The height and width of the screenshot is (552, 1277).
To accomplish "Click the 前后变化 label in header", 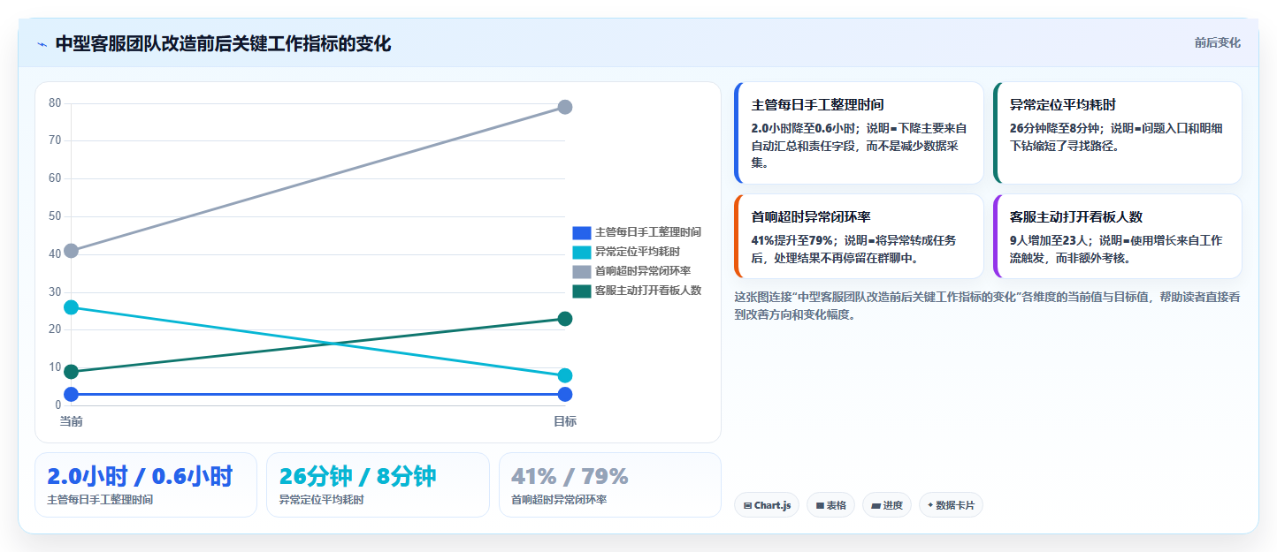I will 1217,42.
